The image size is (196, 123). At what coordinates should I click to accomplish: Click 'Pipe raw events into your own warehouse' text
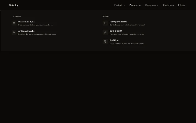click(x=36, y=25)
